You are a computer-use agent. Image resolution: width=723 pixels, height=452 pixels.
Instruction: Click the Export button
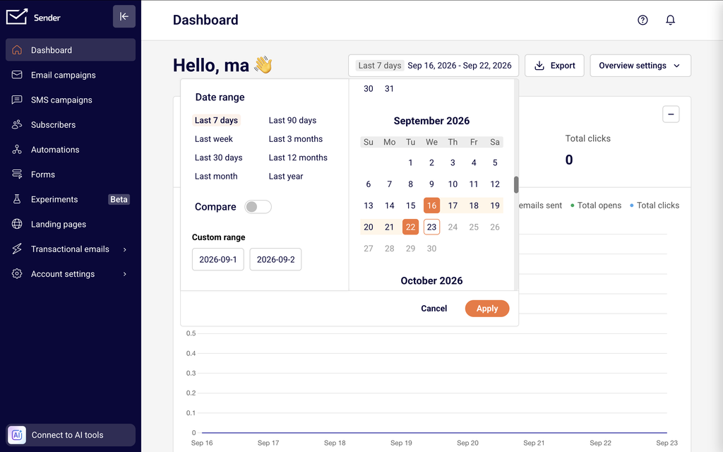(554, 66)
